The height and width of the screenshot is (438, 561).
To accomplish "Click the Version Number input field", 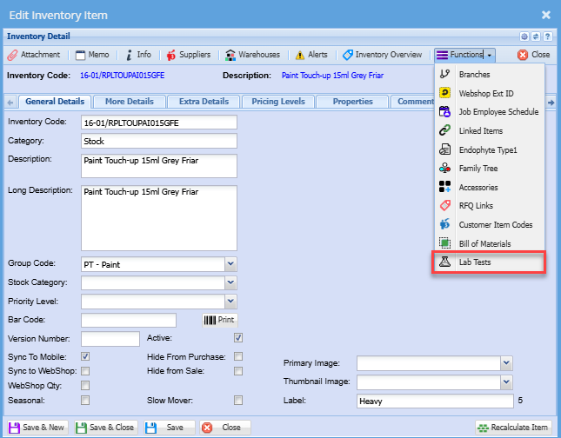I will coord(110,339).
